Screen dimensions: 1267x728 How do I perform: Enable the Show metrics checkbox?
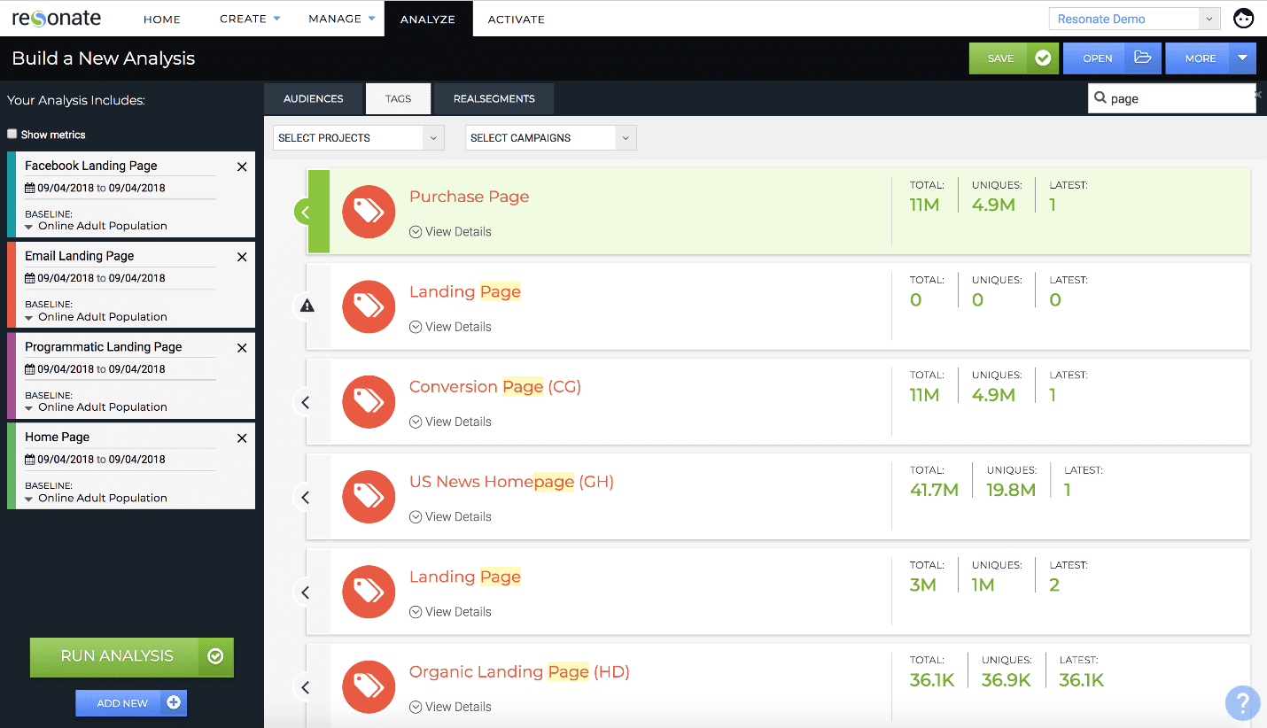12,135
